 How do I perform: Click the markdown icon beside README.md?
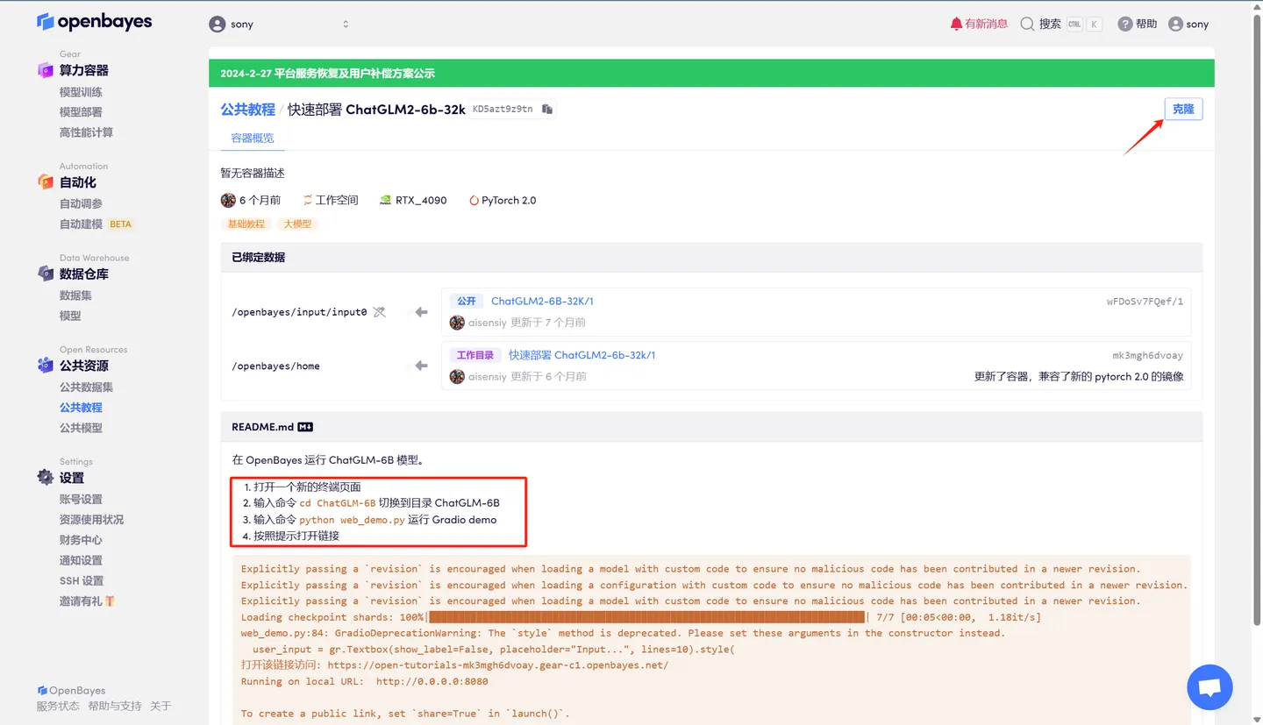pos(305,427)
